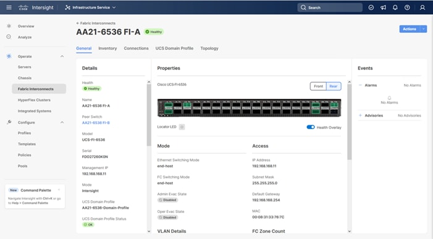Go back to Fabric Interconnects list
433x239 pixels.
click(x=96, y=23)
